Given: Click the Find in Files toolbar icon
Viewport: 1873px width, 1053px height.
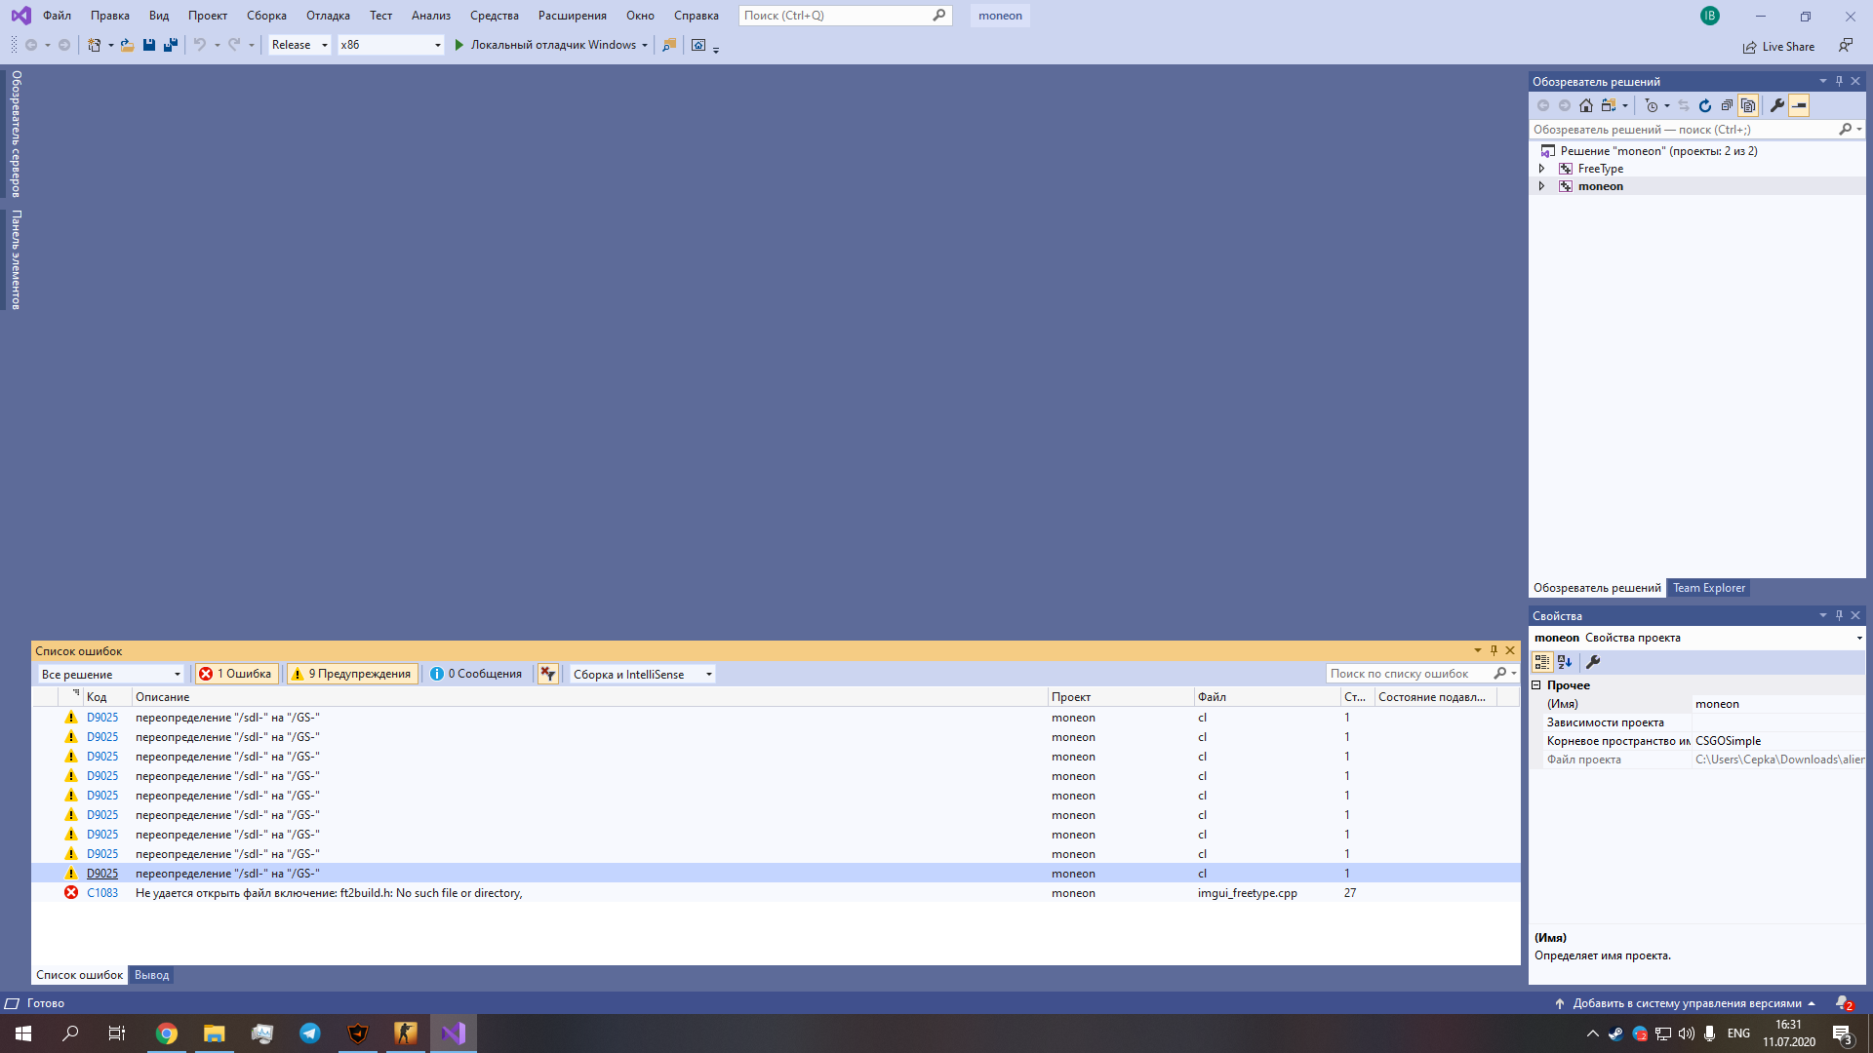Looking at the screenshot, I should (x=669, y=45).
